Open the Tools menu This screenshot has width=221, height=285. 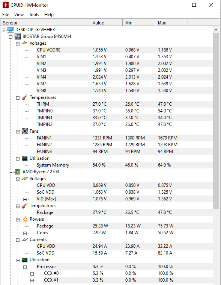pyautogui.click(x=34, y=15)
